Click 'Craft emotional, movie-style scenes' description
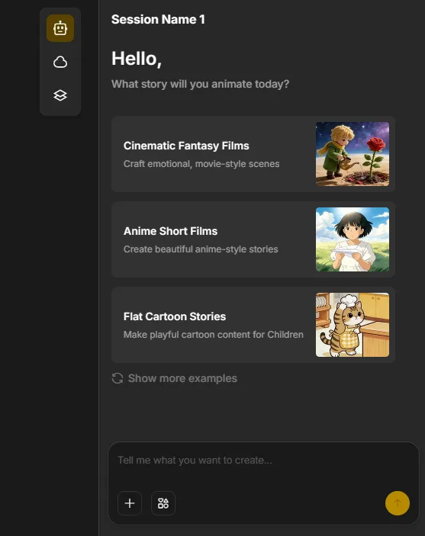This screenshot has height=536, width=425. [x=201, y=164]
